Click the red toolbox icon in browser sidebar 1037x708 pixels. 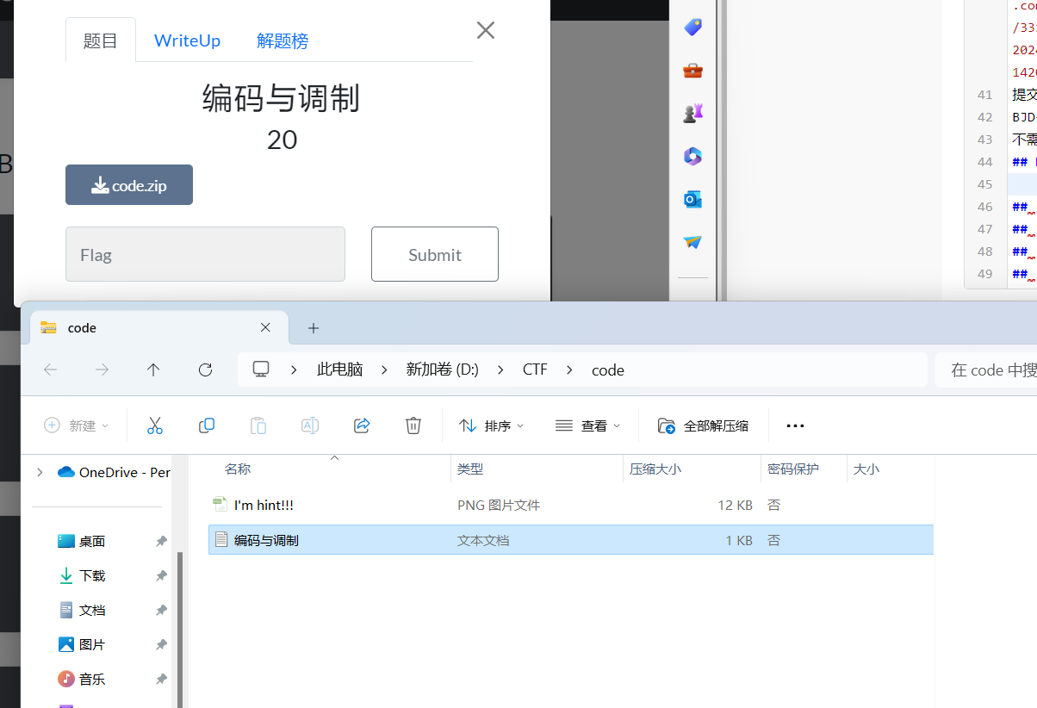click(692, 71)
